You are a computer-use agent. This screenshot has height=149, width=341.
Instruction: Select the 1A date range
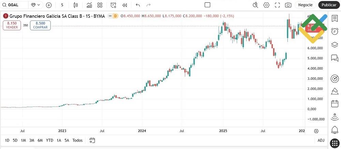coord(59,140)
